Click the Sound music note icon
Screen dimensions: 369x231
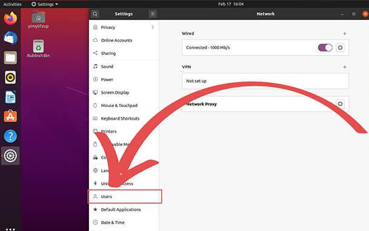coord(95,67)
